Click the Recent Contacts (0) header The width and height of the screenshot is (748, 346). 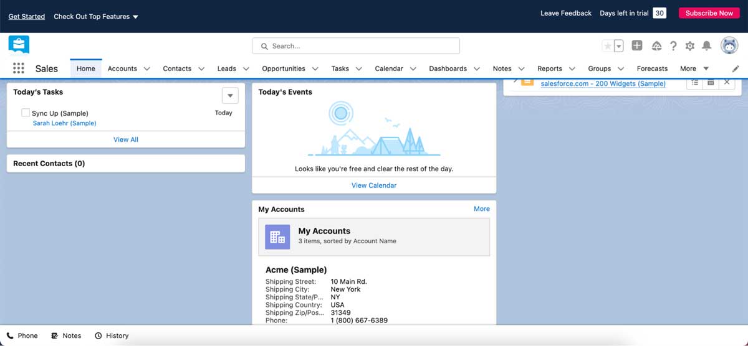click(x=49, y=164)
